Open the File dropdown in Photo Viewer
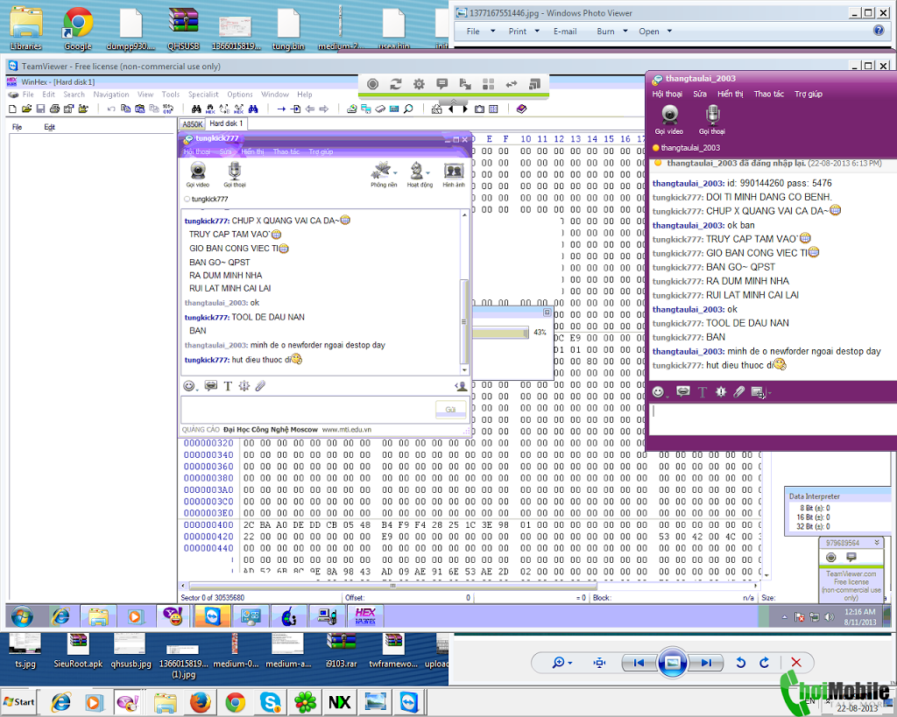Viewport: 897px width, 717px height. [481, 32]
